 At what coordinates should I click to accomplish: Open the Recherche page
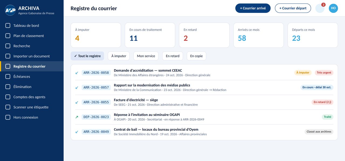32,46
